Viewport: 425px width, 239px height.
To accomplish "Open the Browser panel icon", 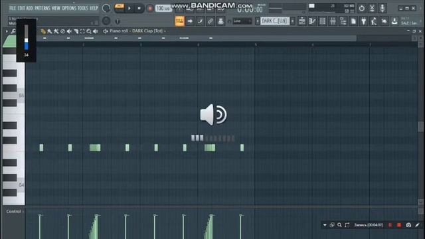I will tap(343, 21).
